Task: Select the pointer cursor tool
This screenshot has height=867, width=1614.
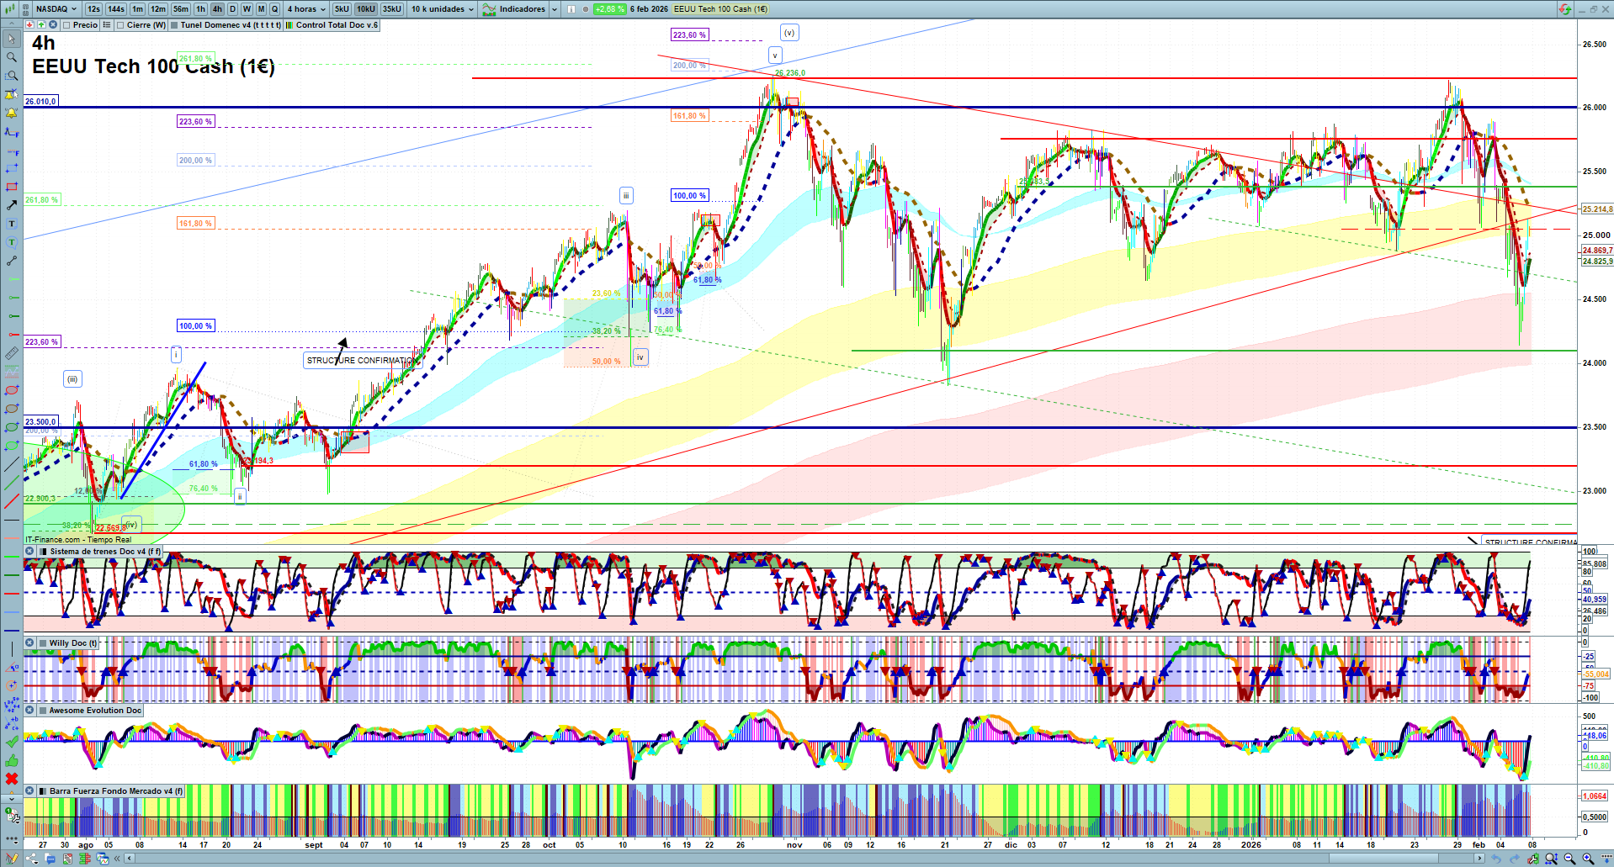Action: tap(12, 39)
